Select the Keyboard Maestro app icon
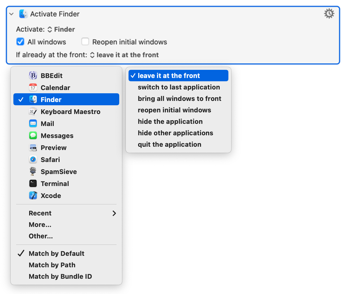Screen dimensions: 346x294 [x=33, y=112]
